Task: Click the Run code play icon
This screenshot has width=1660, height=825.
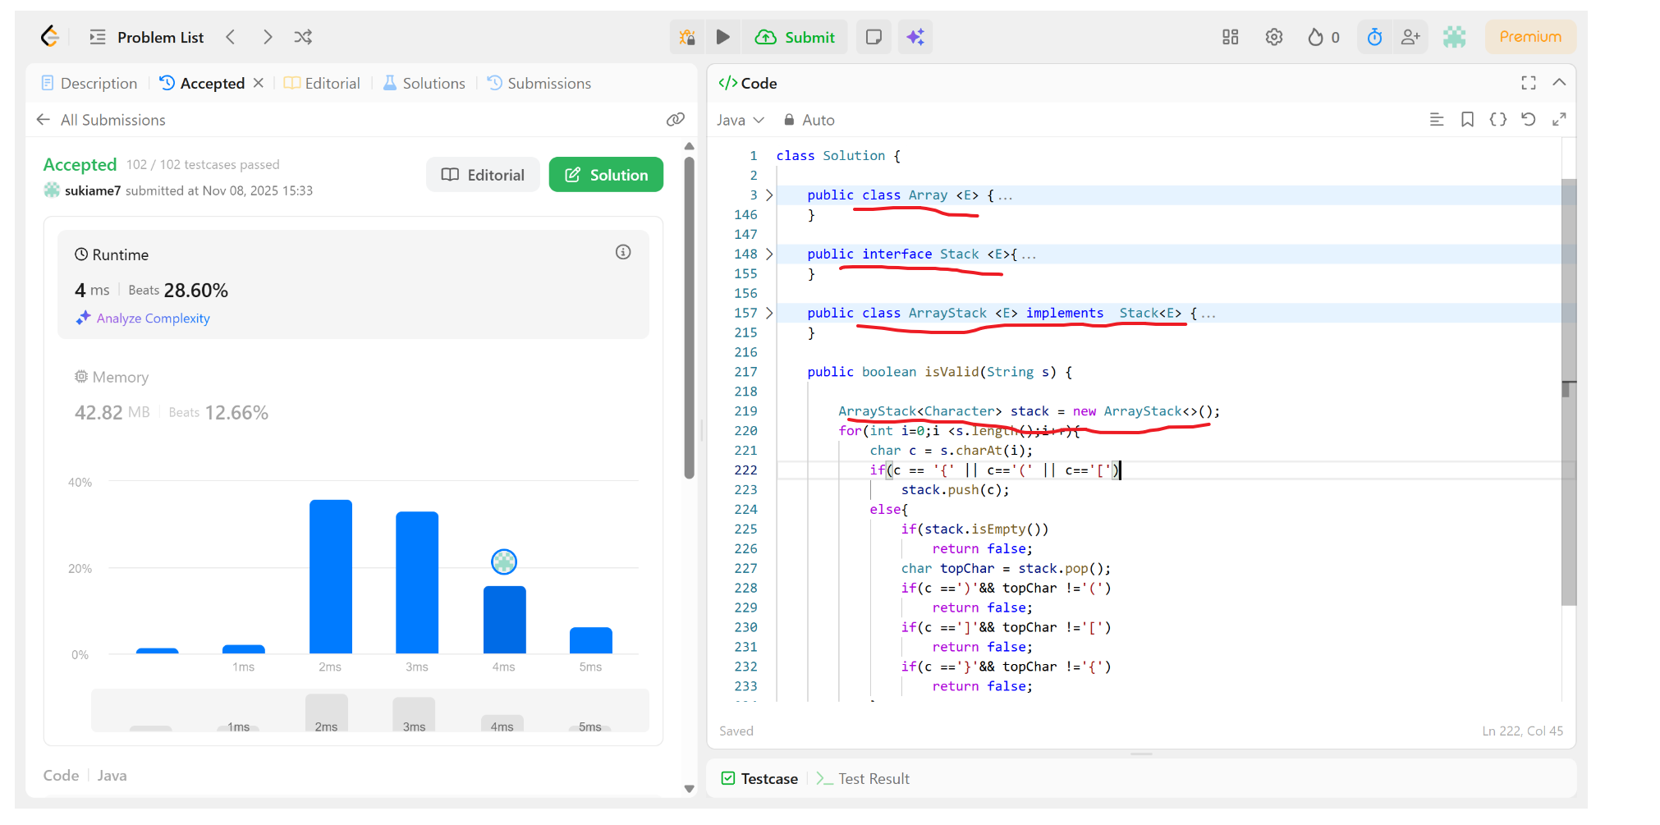Action: tap(722, 37)
